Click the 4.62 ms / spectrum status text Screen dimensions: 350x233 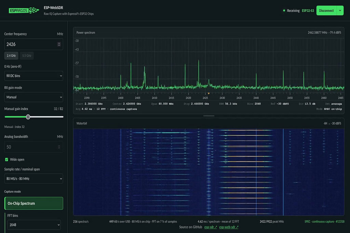[x=218, y=221]
